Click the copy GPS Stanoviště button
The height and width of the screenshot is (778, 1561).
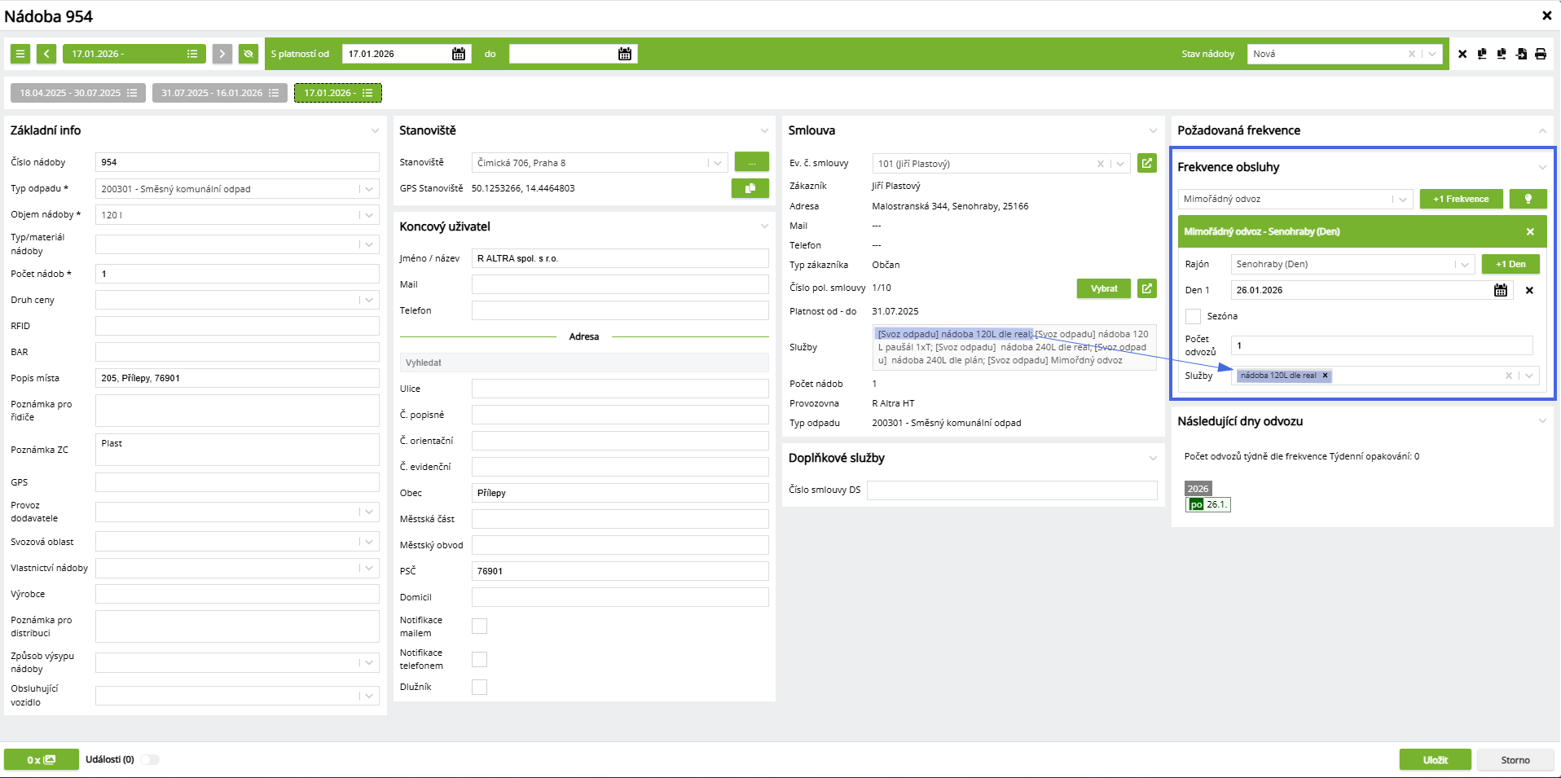tap(750, 188)
